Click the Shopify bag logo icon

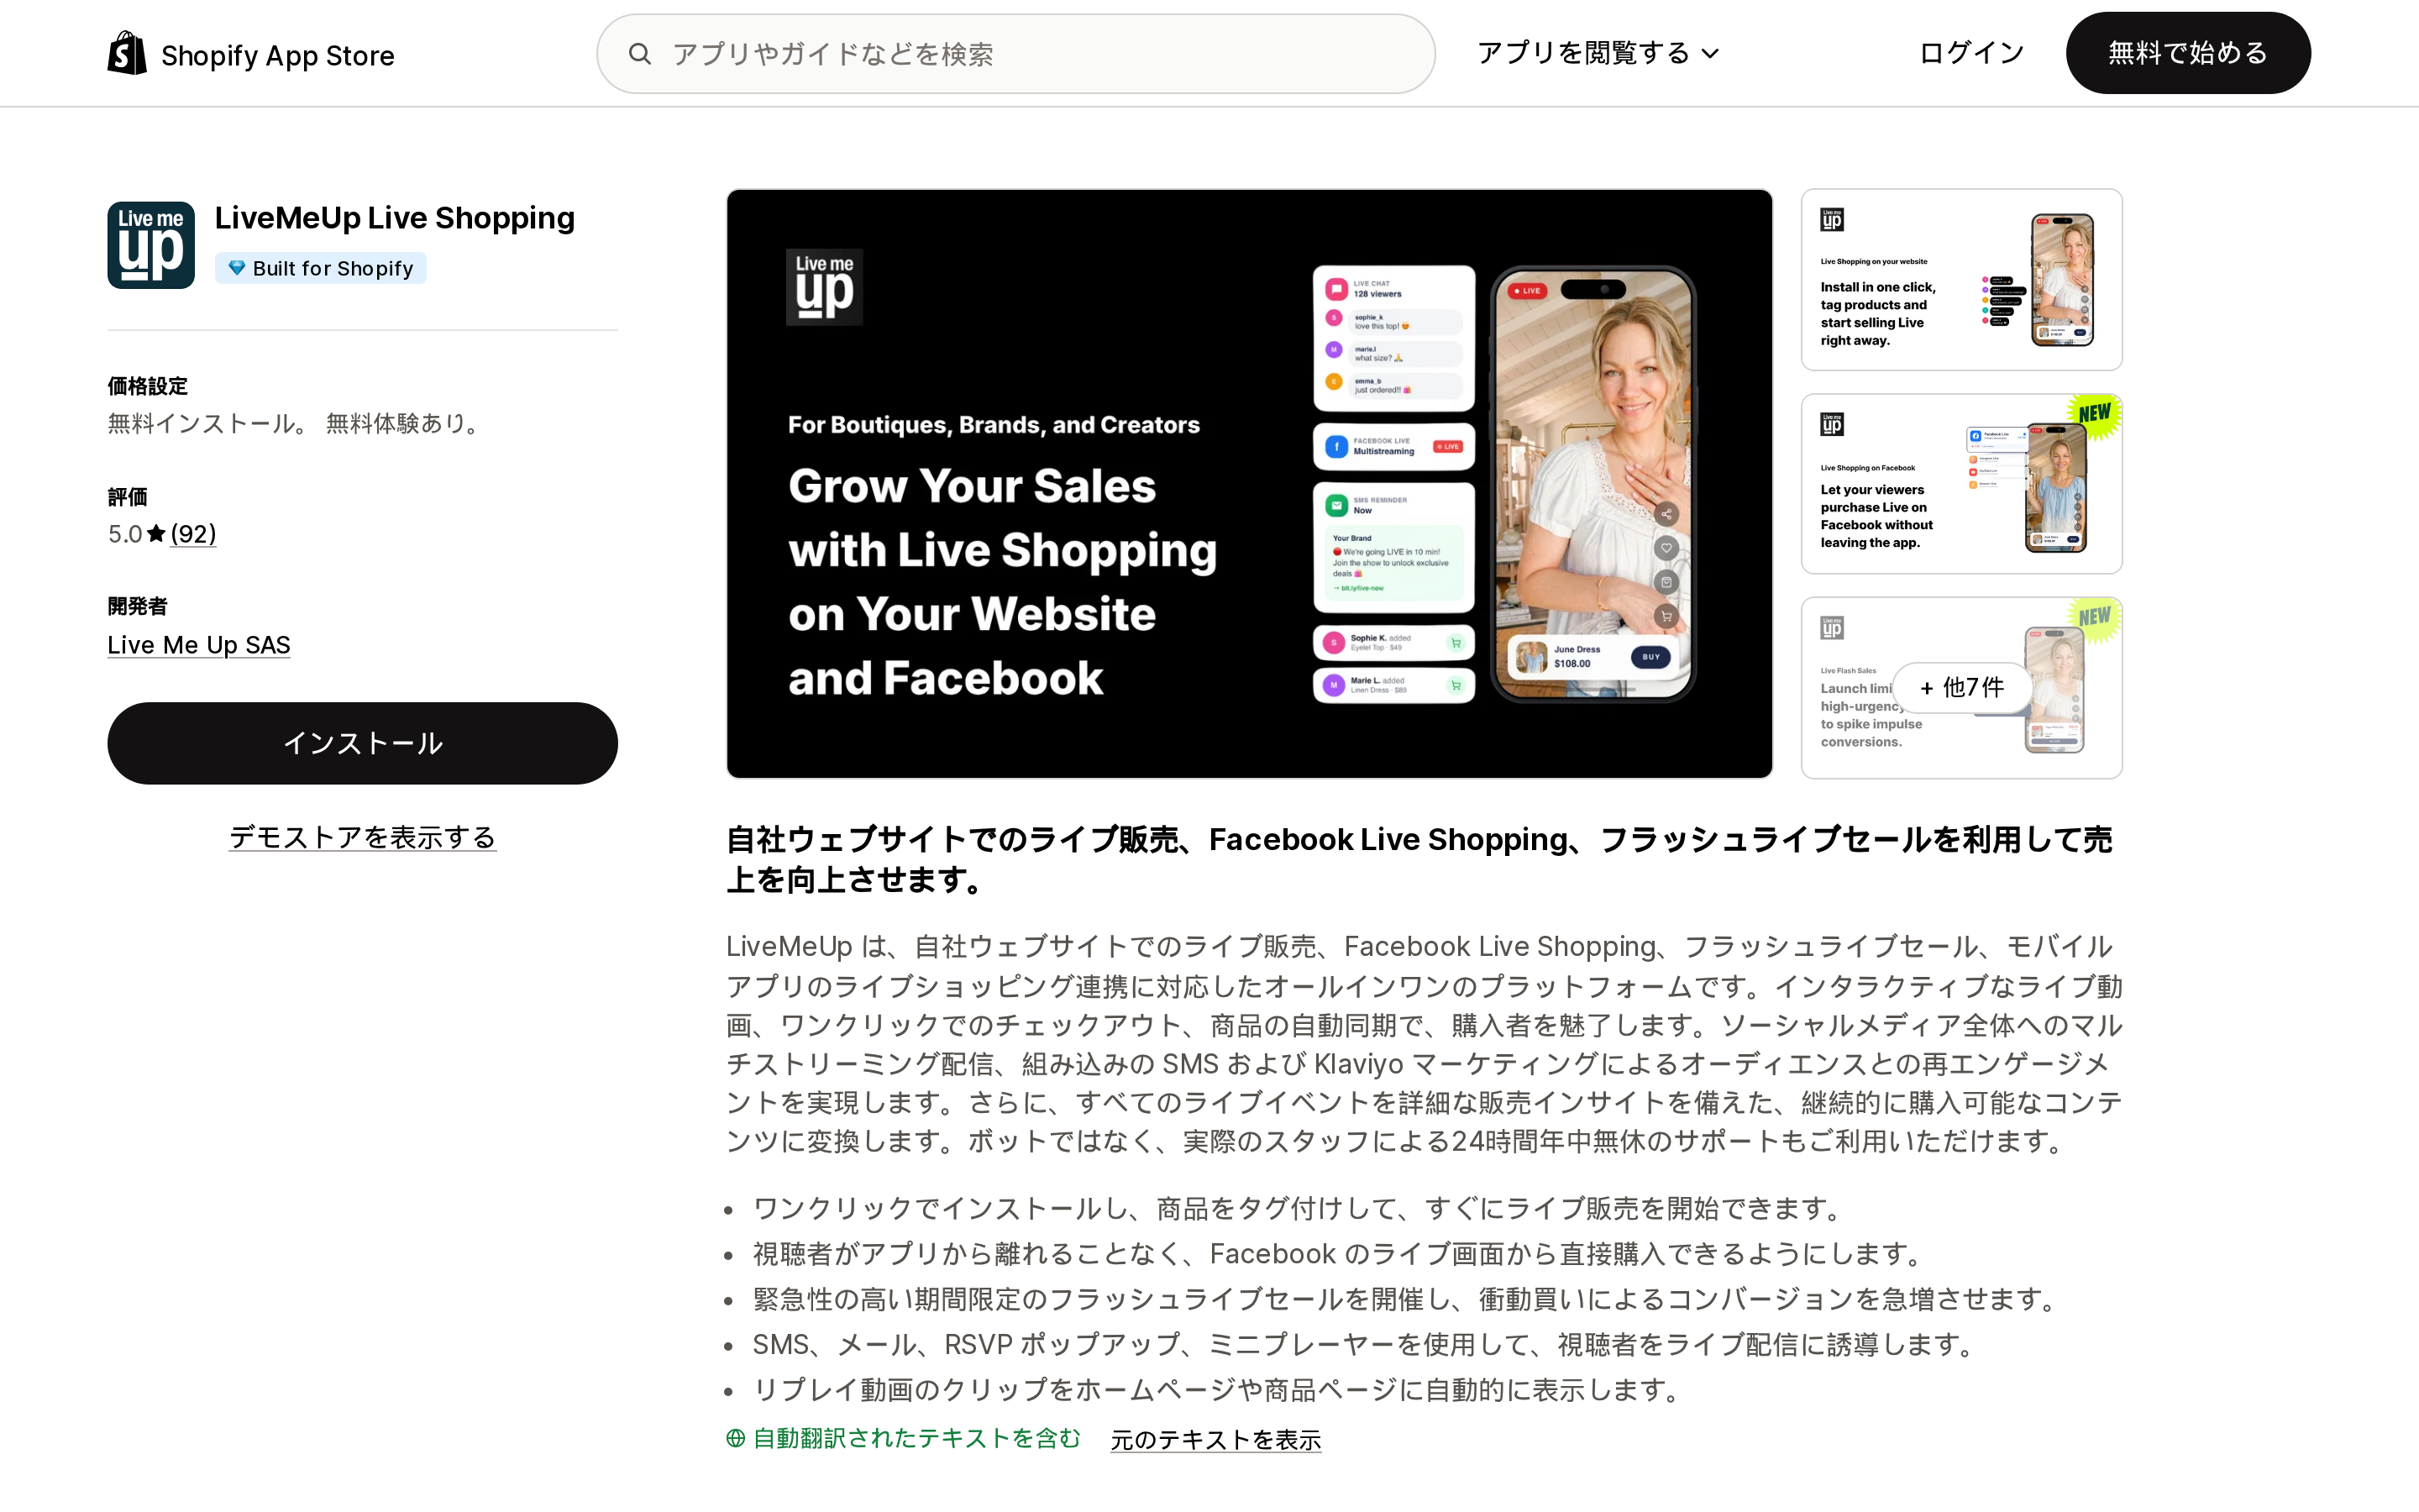127,53
